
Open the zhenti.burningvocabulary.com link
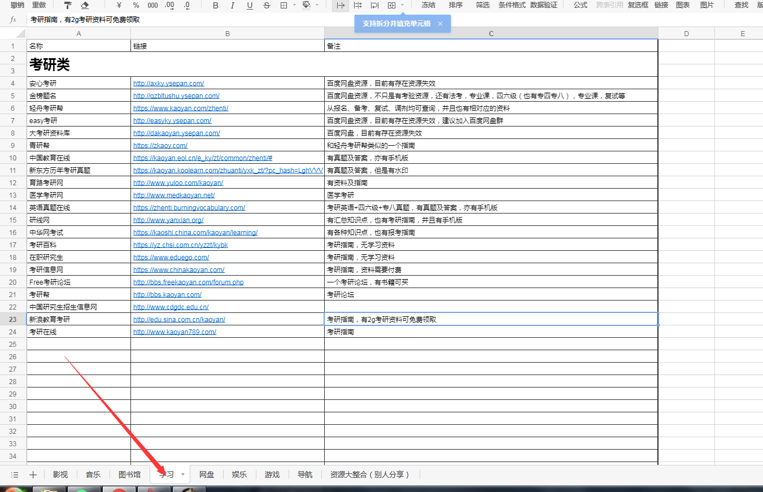[189, 208]
